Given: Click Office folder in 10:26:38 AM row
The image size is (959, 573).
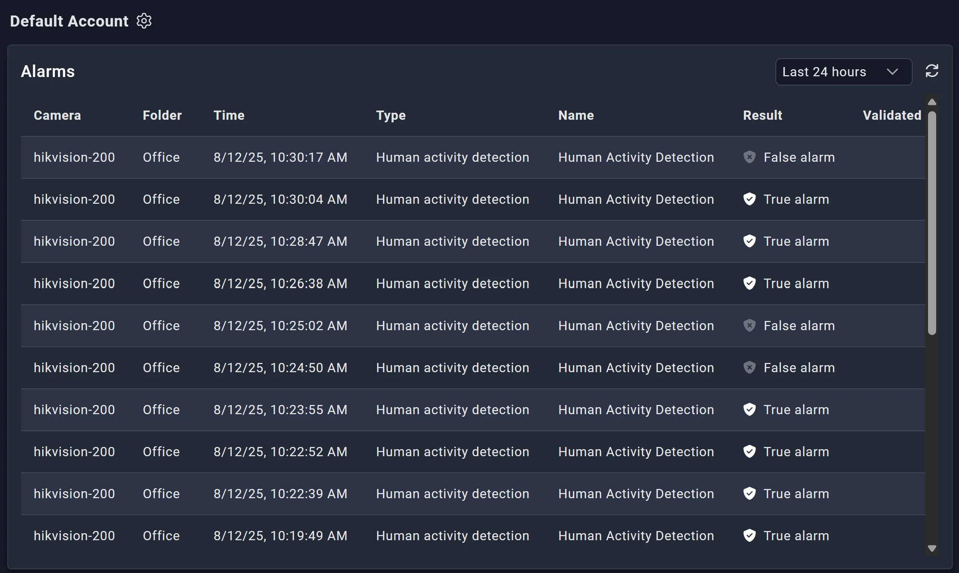Looking at the screenshot, I should coord(161,283).
